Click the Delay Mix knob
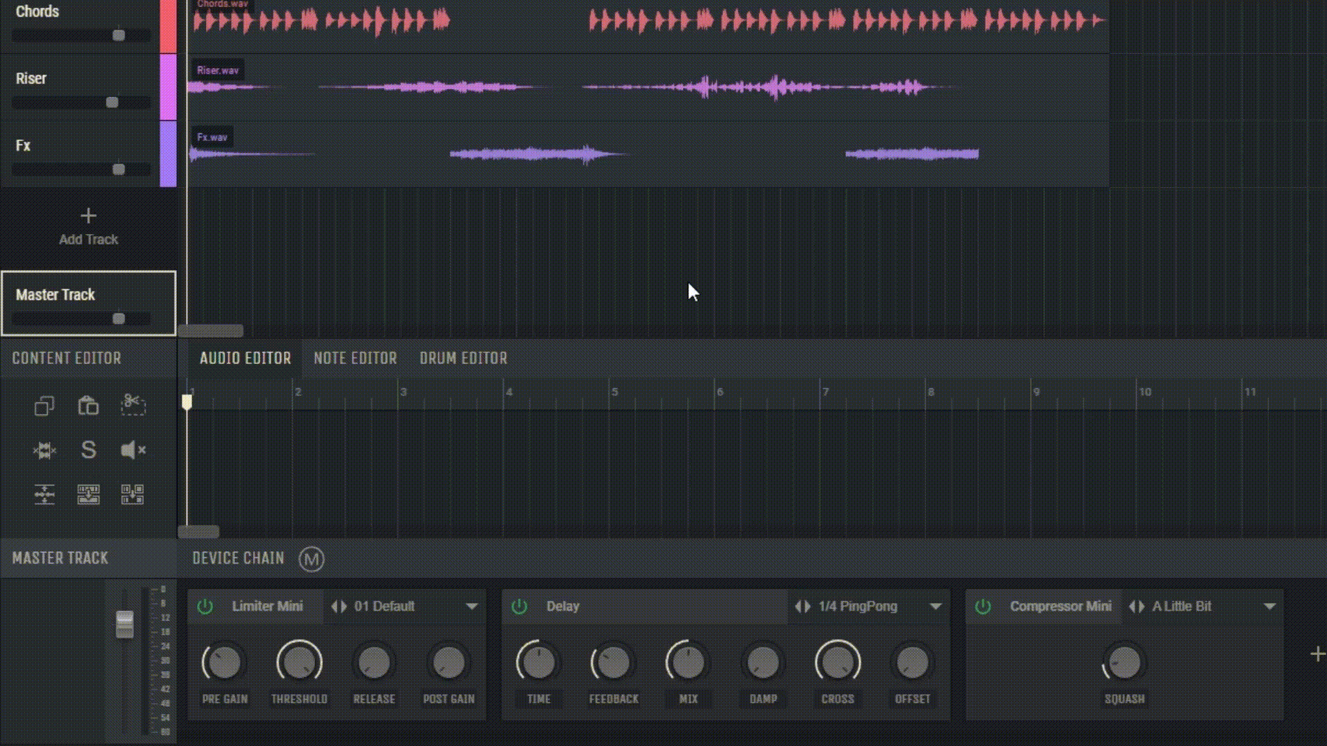 coord(688,663)
